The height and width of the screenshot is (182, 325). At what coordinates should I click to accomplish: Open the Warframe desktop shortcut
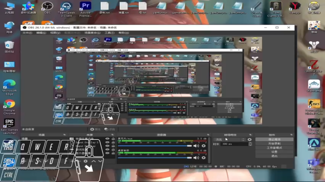[314, 86]
